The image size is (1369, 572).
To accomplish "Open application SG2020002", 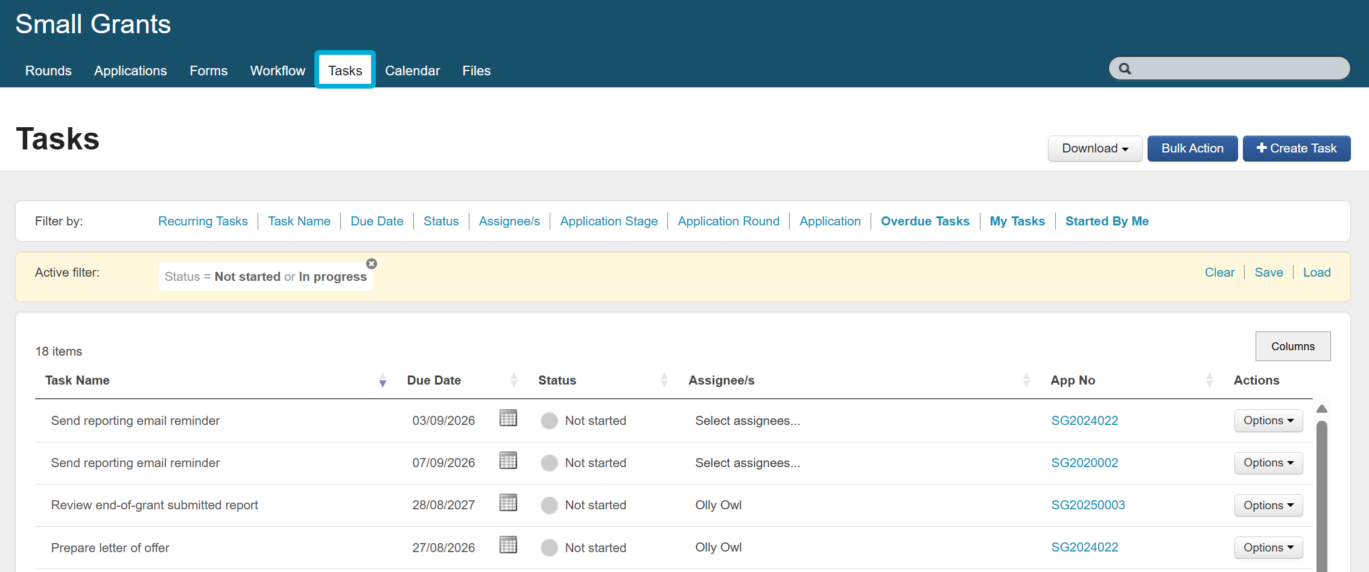I will [1085, 463].
